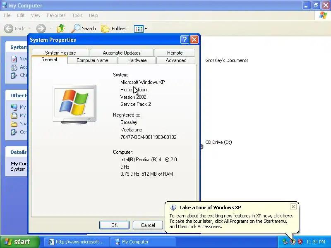Click the help question mark in System Properties
The height and width of the screenshot is (248, 331).
(x=185, y=39)
